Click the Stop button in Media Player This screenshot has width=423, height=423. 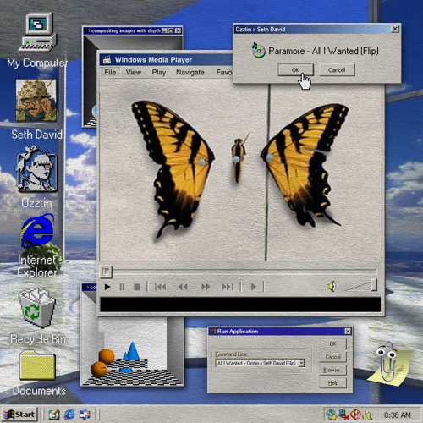point(137,287)
